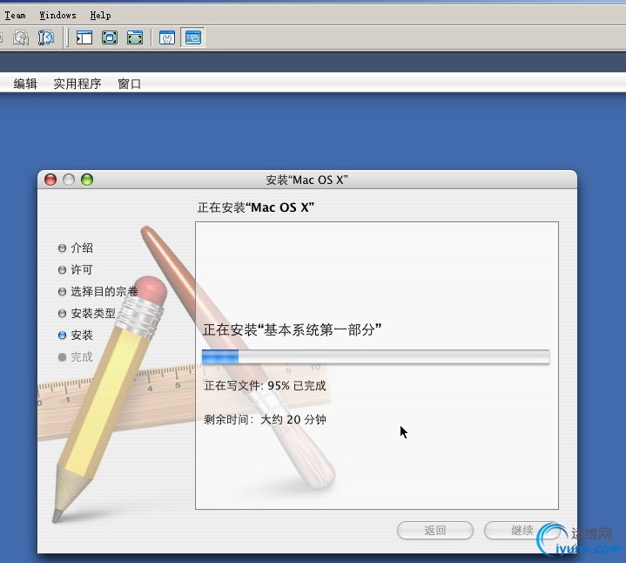Open the snapshot manager toolbar icon
The width and height of the screenshot is (626, 563).
(46, 37)
